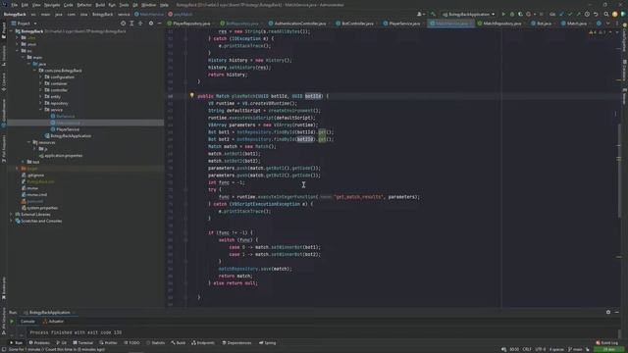Click UTF-8 encoding in status bar
This screenshot has height=353, width=628.
coord(541,349)
